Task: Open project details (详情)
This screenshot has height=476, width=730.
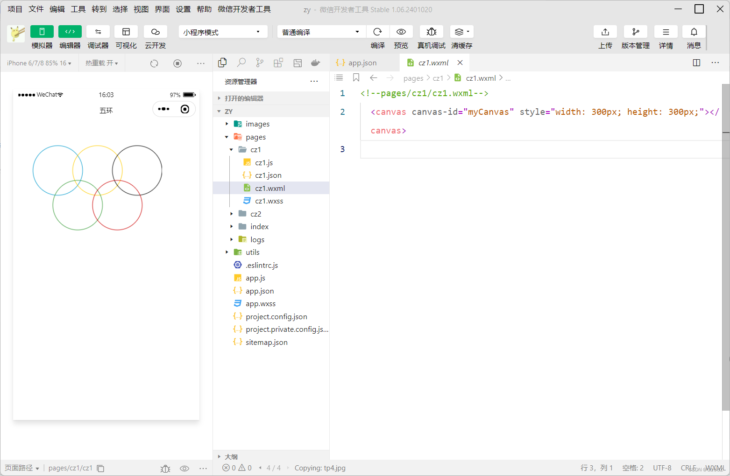Action: point(666,32)
